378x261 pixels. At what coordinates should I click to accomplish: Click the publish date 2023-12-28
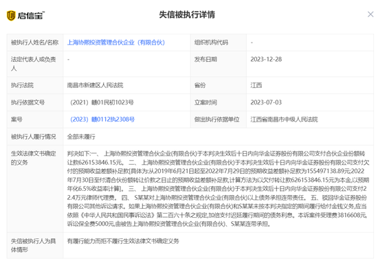coord(266,59)
